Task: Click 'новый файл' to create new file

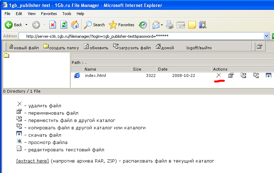Action: [x=23, y=48]
